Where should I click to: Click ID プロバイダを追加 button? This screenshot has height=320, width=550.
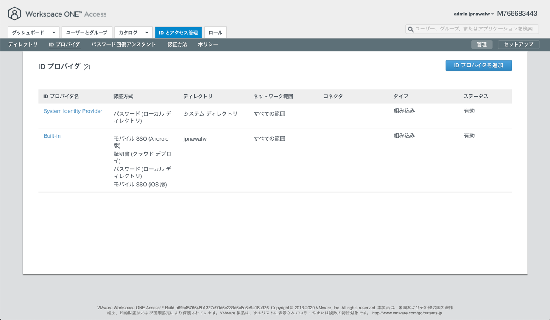[x=478, y=65]
